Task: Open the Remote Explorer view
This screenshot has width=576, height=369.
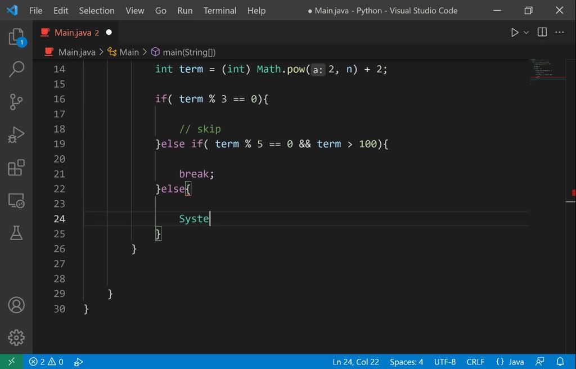Action: click(16, 200)
